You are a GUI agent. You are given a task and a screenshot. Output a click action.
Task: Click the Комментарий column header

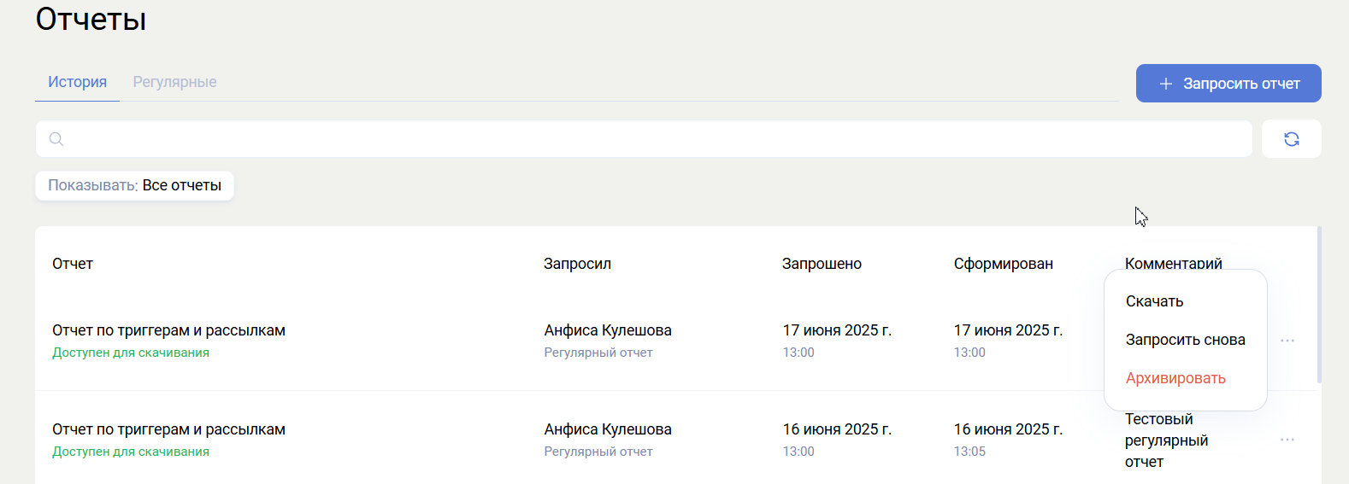click(x=1173, y=263)
